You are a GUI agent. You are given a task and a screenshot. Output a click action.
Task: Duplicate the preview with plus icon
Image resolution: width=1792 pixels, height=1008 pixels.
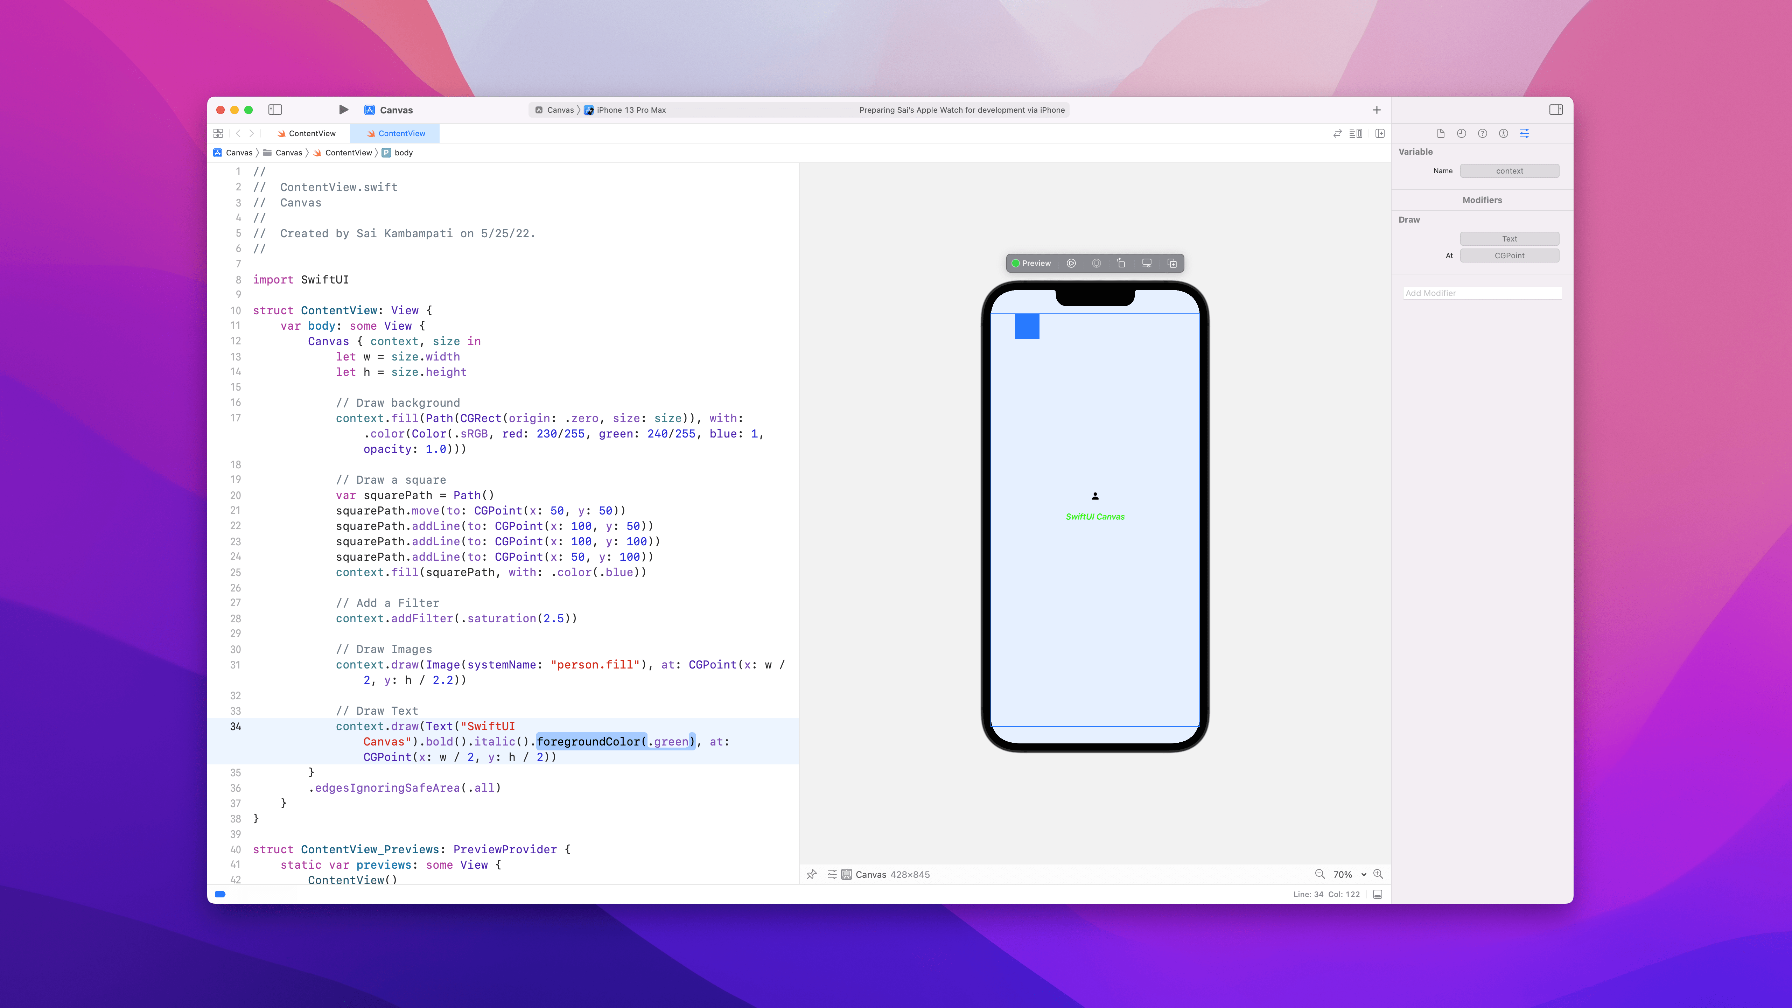[x=1171, y=263]
